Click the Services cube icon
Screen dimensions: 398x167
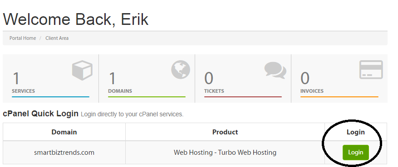[82, 70]
